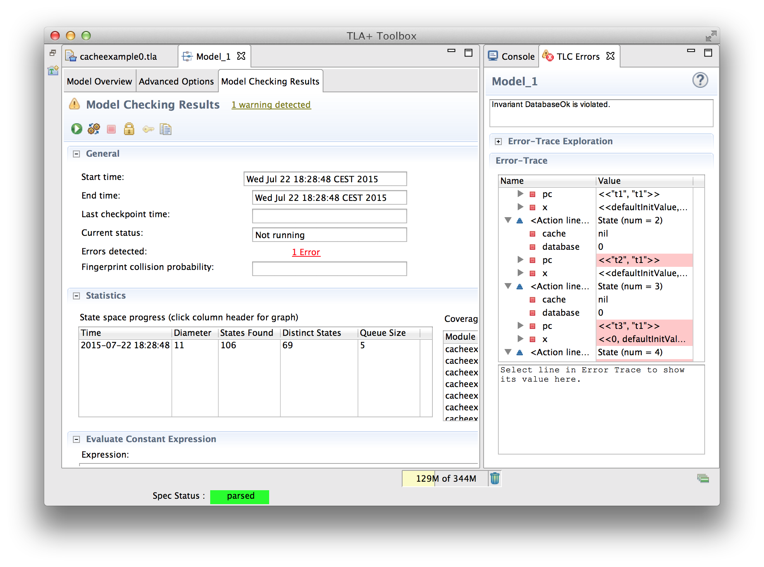Click the 129M of 344M memory indicator
Screen dimensions: 764x567
(446, 479)
